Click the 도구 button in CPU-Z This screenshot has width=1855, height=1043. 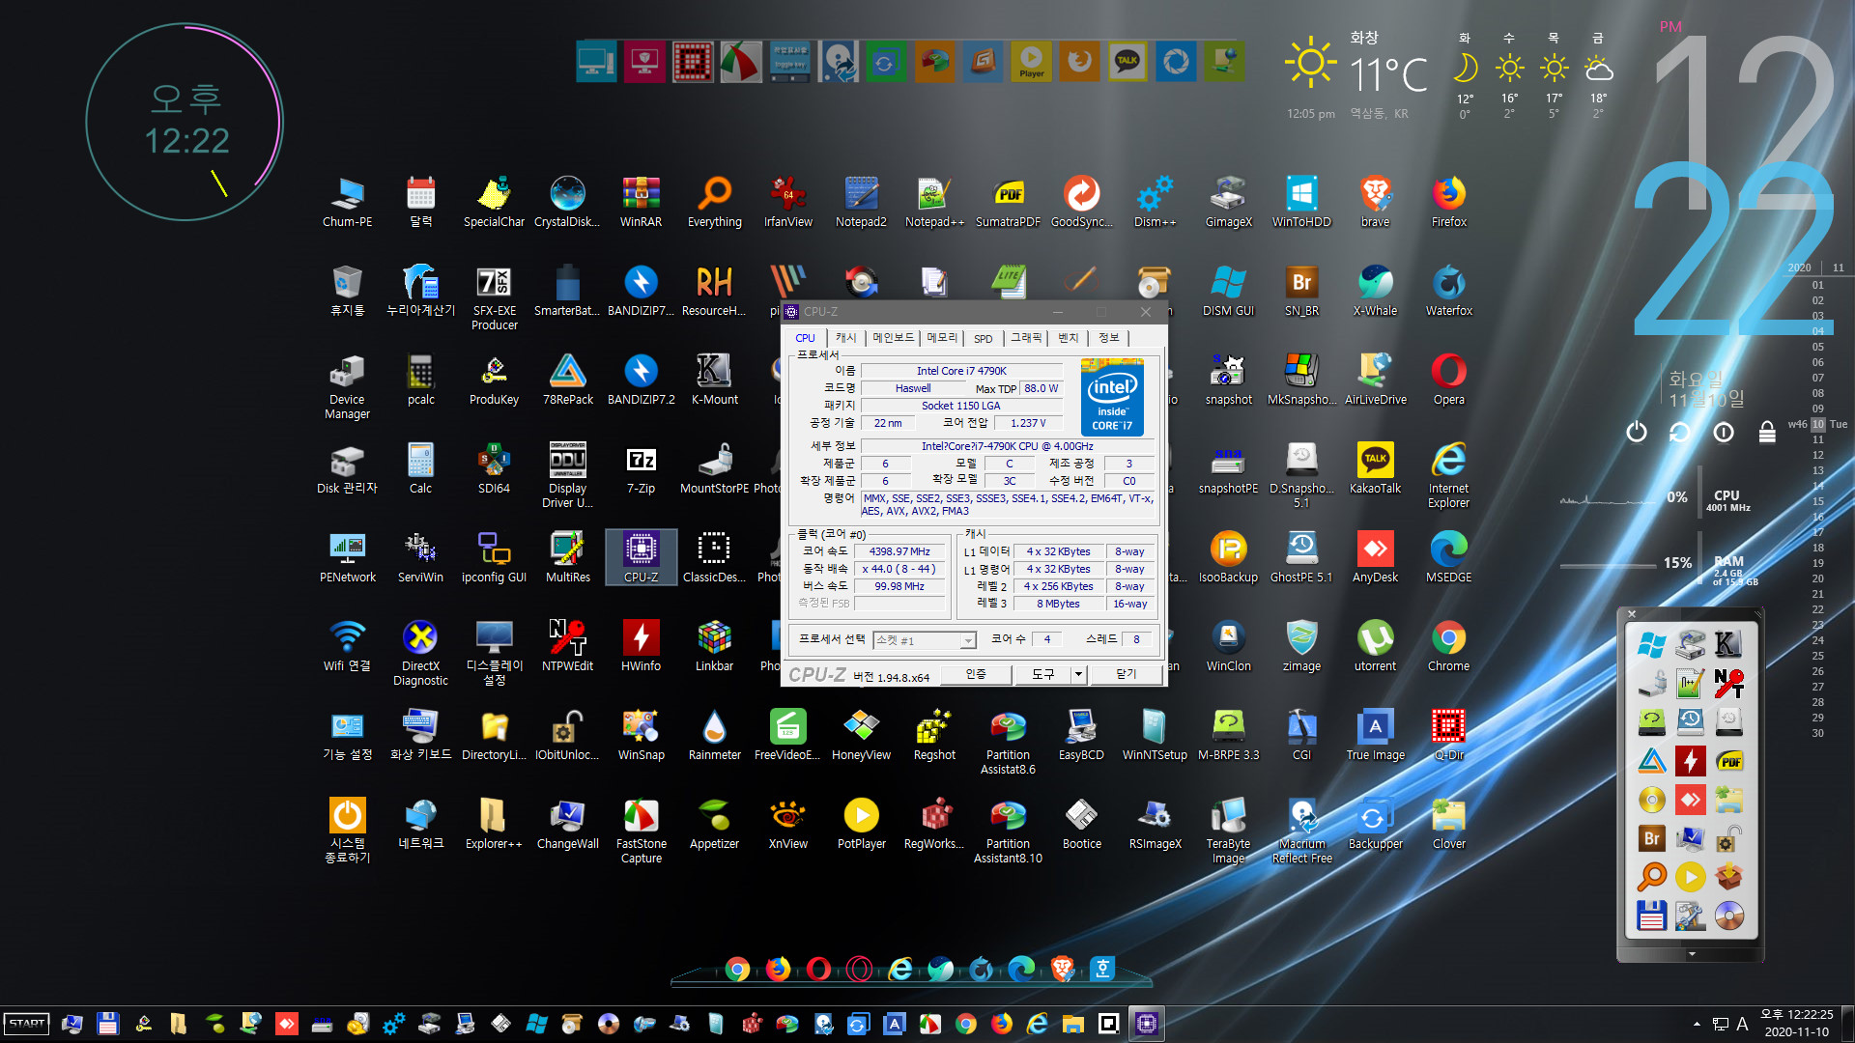click(1043, 674)
